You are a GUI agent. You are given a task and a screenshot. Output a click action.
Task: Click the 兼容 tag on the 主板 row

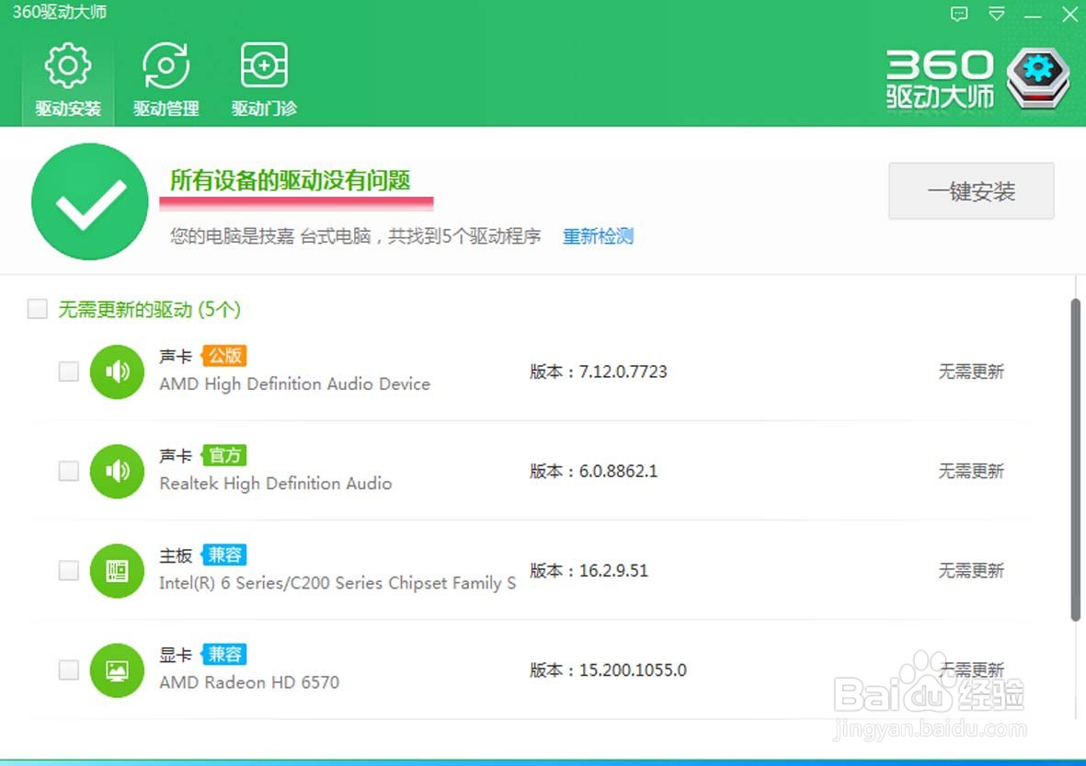click(x=223, y=554)
